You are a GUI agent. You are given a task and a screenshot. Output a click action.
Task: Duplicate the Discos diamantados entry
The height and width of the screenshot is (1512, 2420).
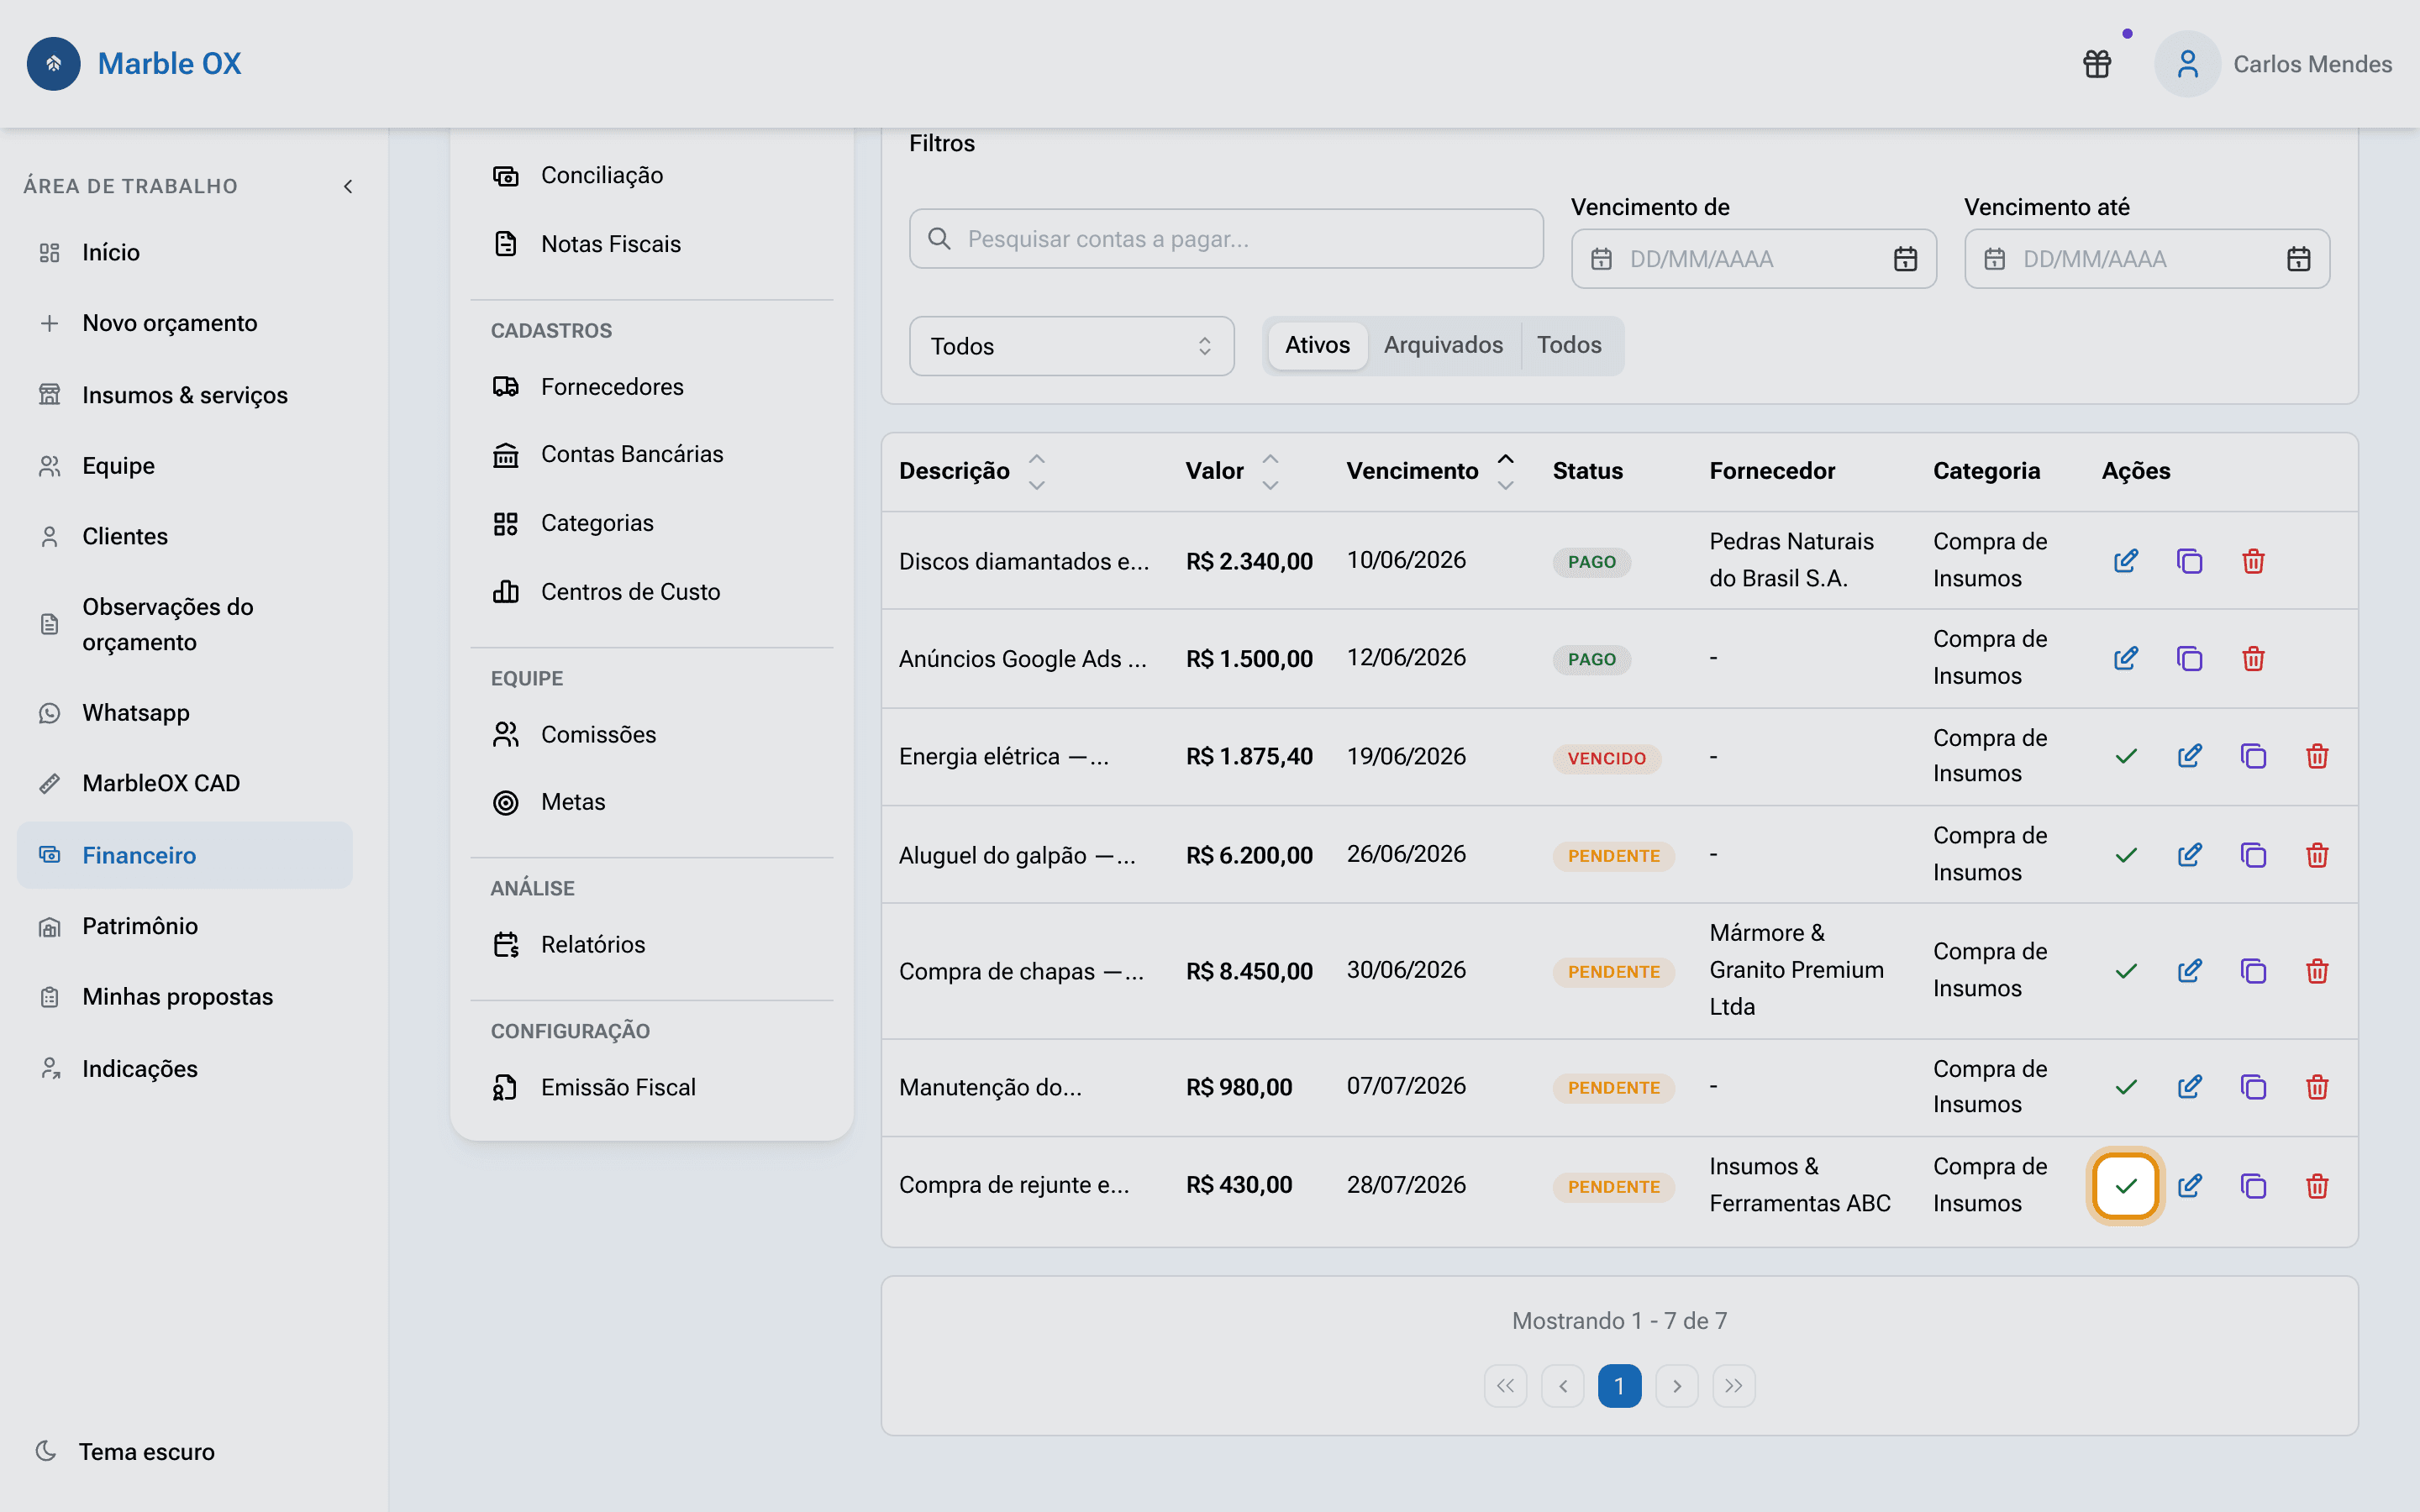(2189, 561)
